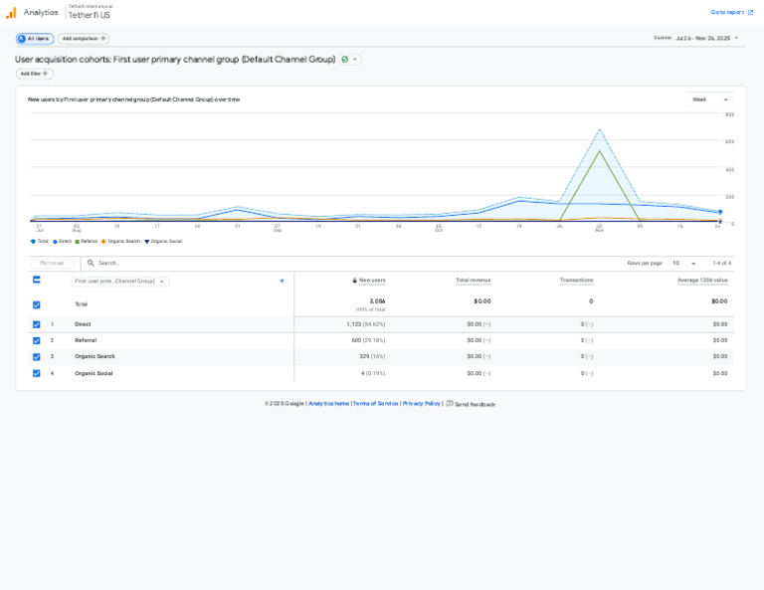Image resolution: width=764 pixels, height=590 pixels.
Task: Uncheck the Referral row checkbox
Action: (37, 340)
